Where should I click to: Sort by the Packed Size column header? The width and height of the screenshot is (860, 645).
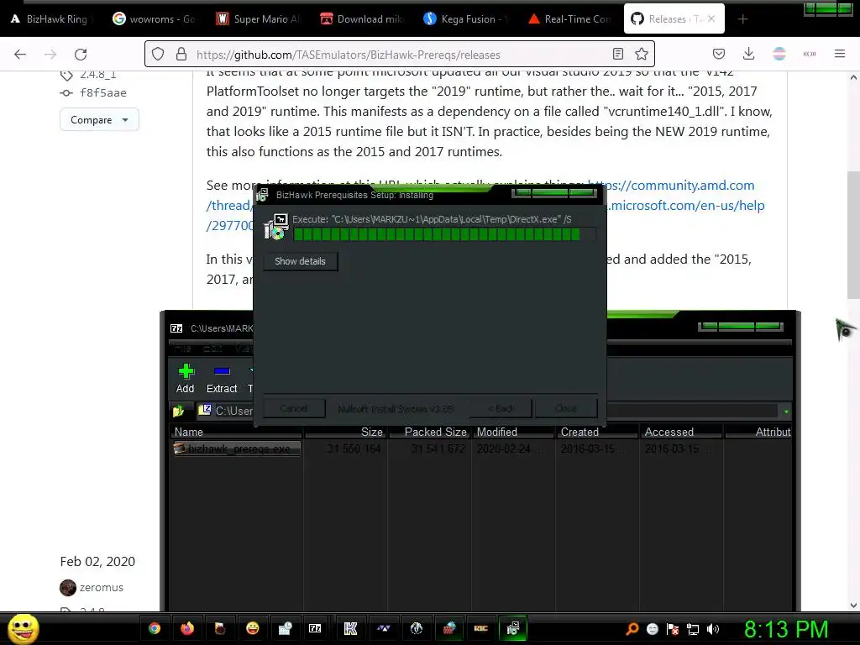(x=430, y=433)
